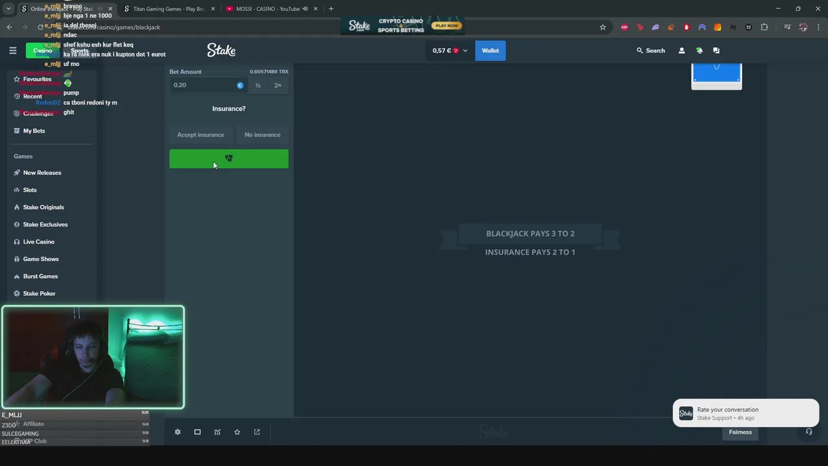Select the Sports tab
Image resolution: width=828 pixels, height=466 pixels.
tap(79, 50)
